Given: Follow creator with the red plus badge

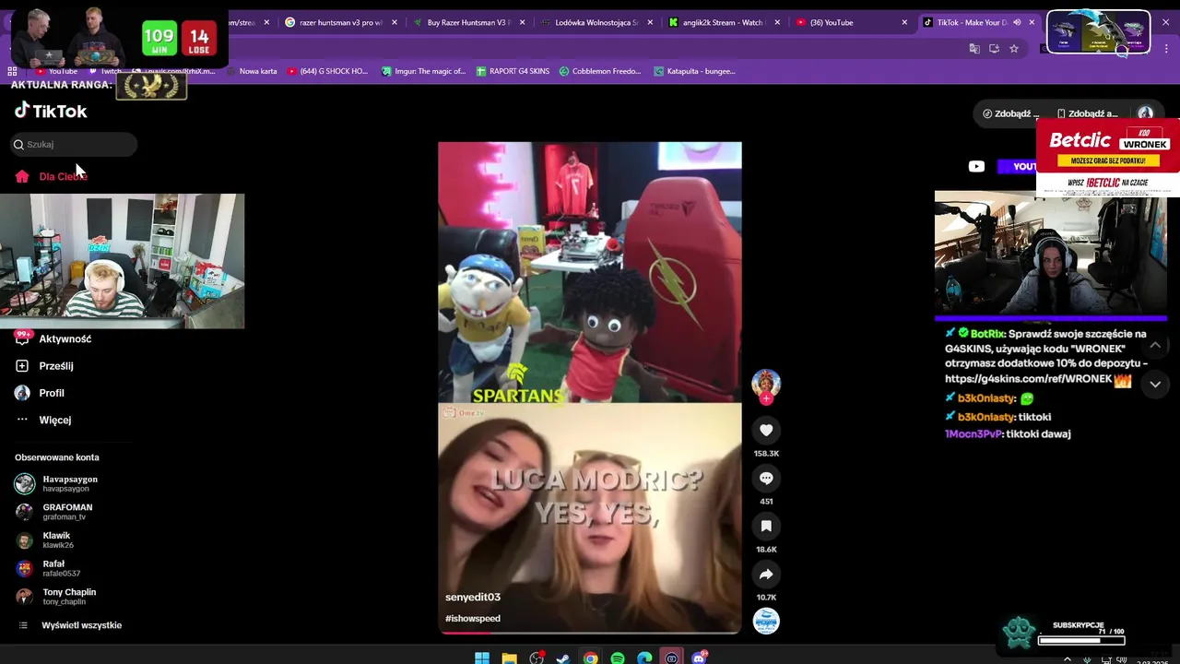Looking at the screenshot, I should [766, 399].
